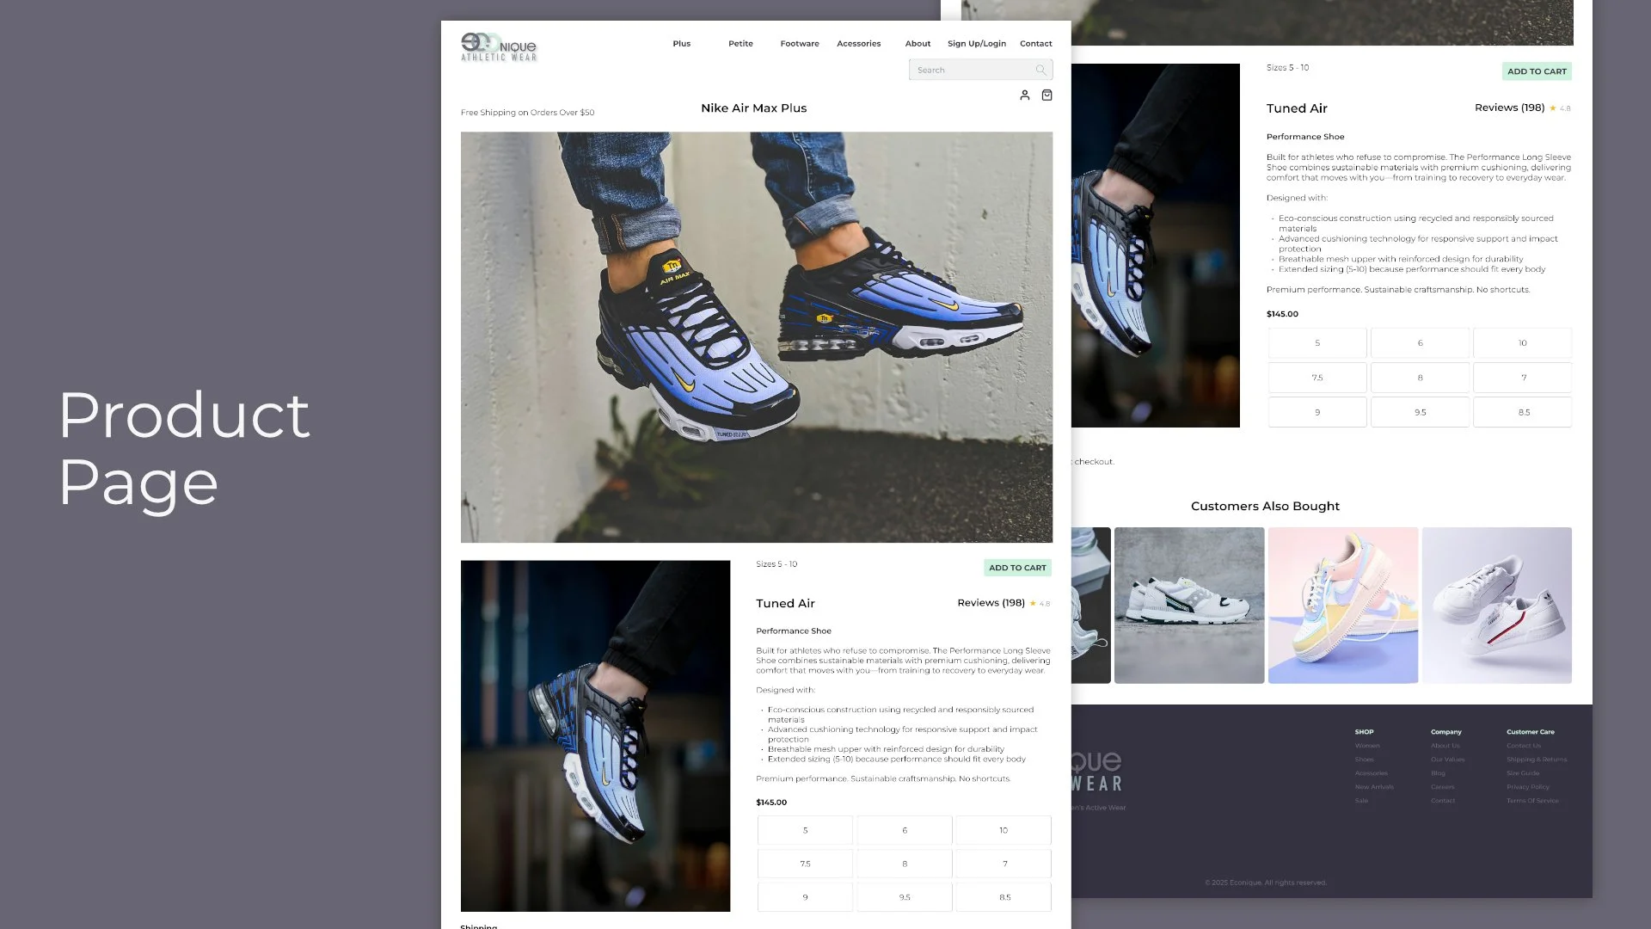
Task: Open Reviews (198) on left page
Action: 991,603
